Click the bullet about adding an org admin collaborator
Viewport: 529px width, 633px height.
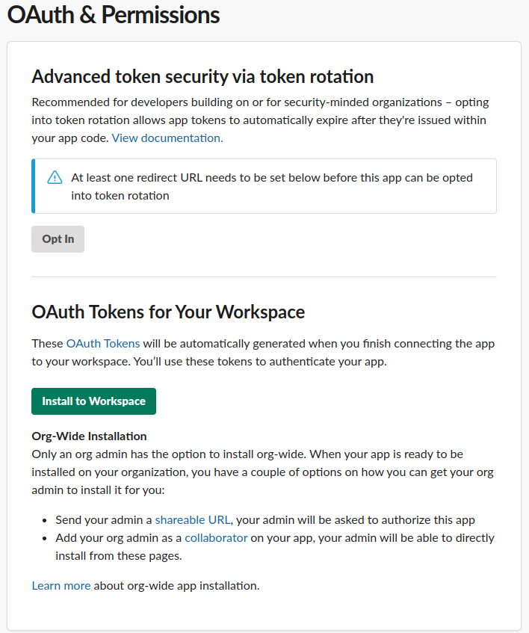(x=262, y=546)
